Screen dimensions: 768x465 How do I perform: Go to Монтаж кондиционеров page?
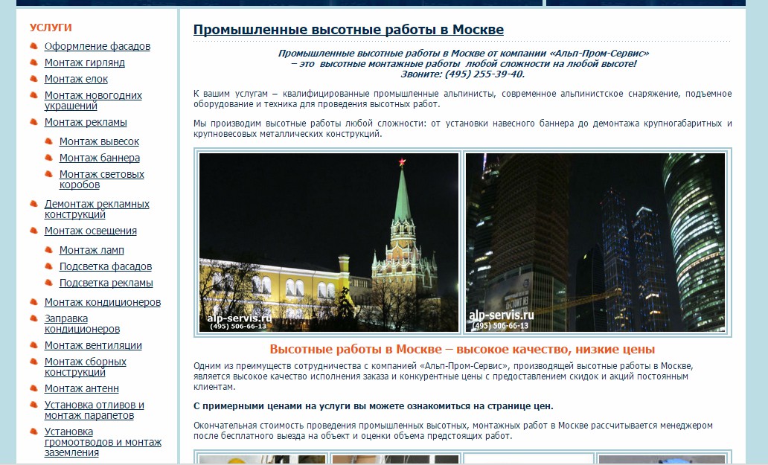pos(103,303)
